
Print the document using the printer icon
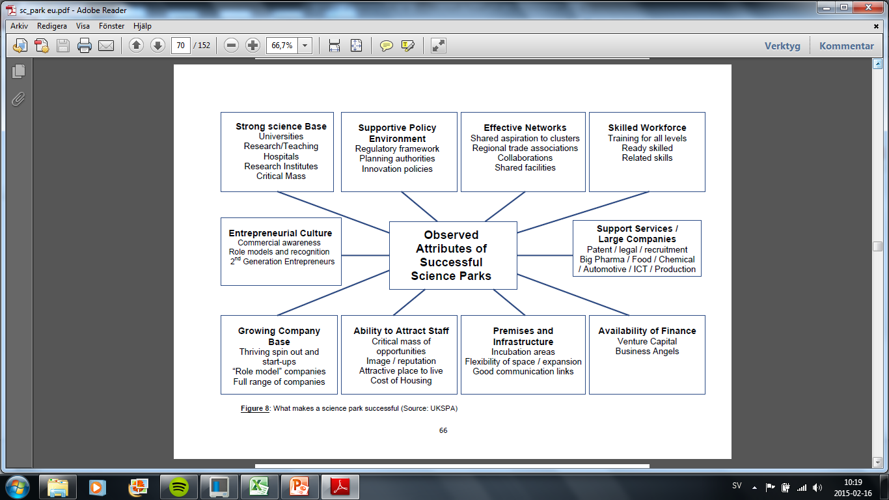click(x=85, y=46)
